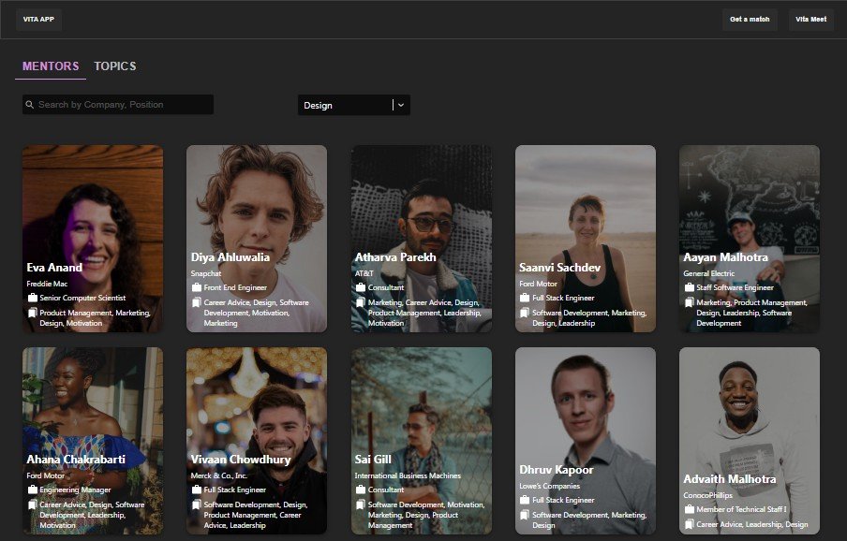Click the VITA APP logo button
This screenshot has height=541, width=847.
38,19
